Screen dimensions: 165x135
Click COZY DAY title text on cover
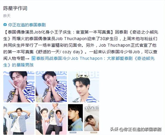tap(92, 108)
